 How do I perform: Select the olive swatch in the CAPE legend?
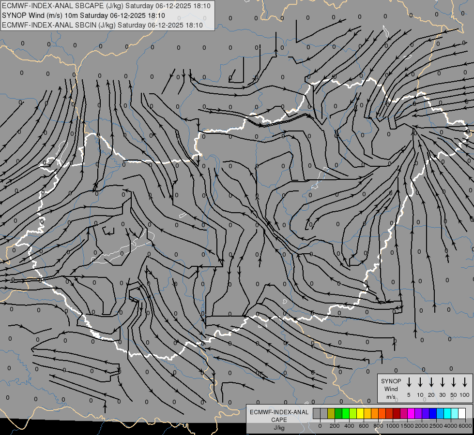click(x=331, y=413)
